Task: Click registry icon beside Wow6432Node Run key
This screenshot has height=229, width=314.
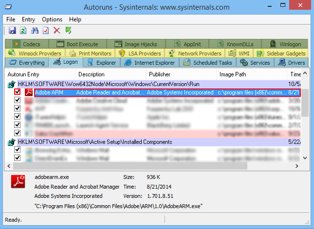Action: click(11, 84)
